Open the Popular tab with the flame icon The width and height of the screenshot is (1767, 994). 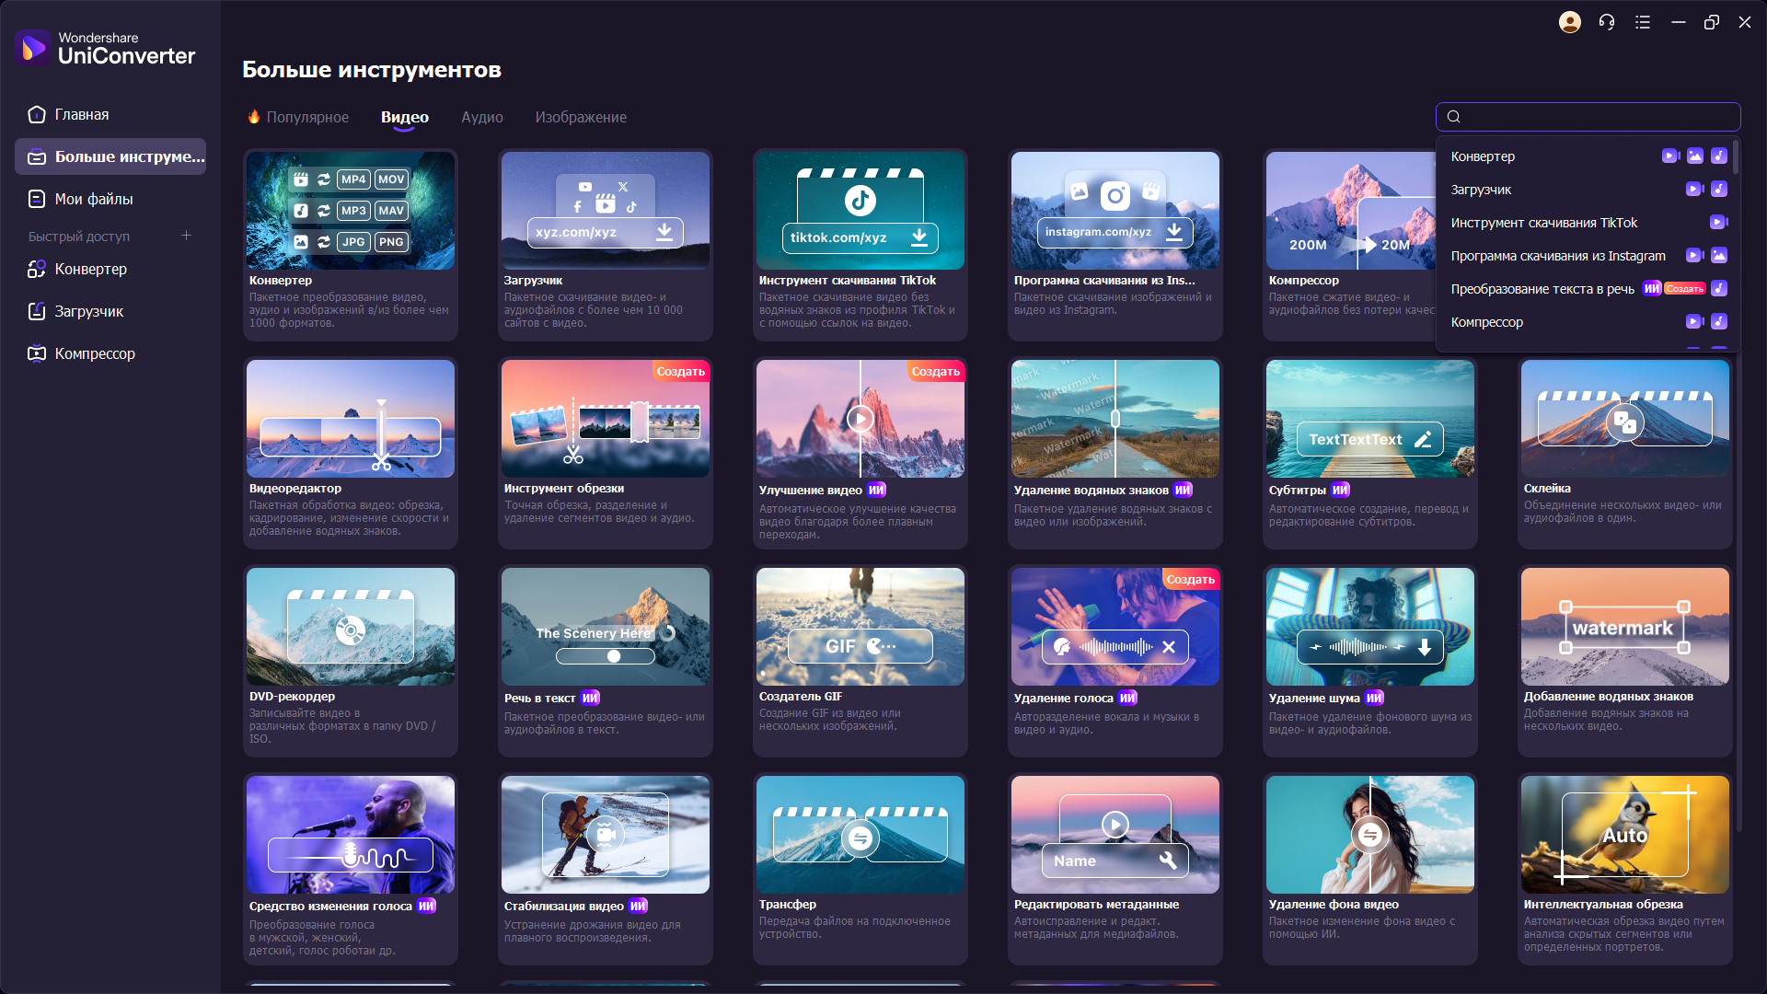tap(298, 117)
